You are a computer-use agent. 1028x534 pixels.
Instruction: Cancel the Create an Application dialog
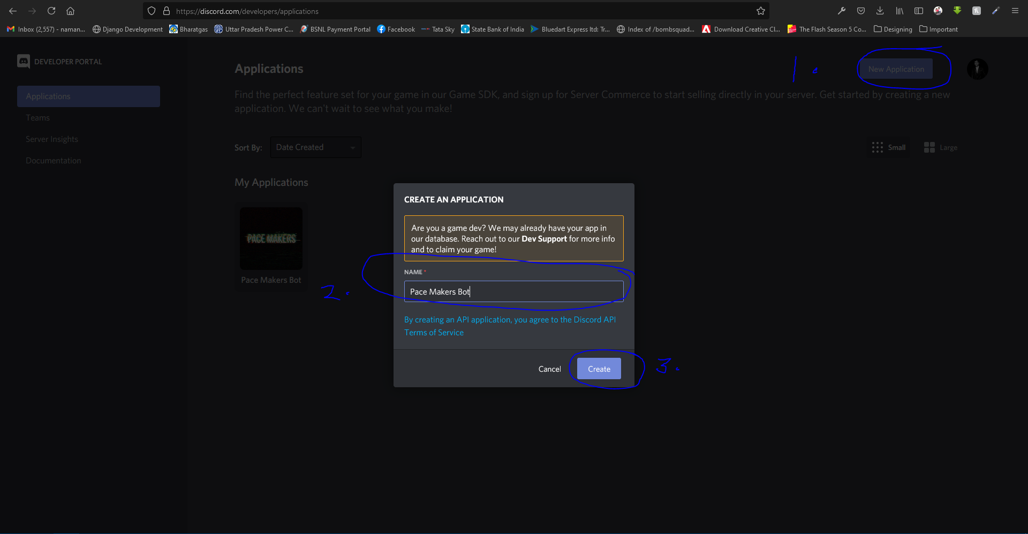pyautogui.click(x=549, y=369)
